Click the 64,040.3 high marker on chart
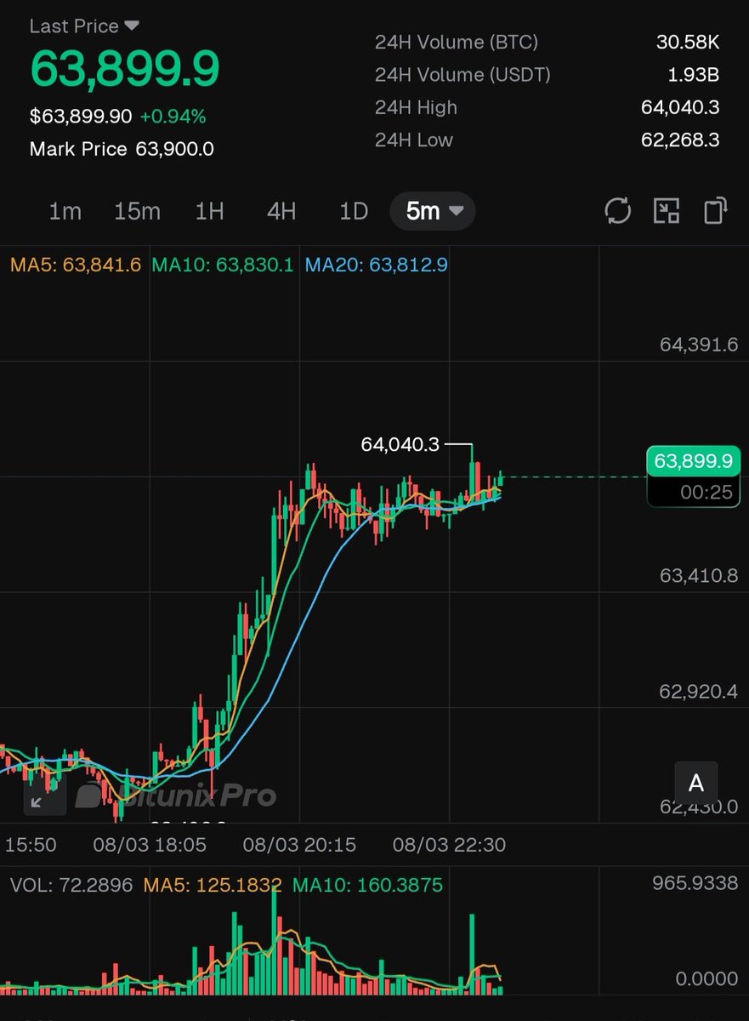 click(x=400, y=444)
